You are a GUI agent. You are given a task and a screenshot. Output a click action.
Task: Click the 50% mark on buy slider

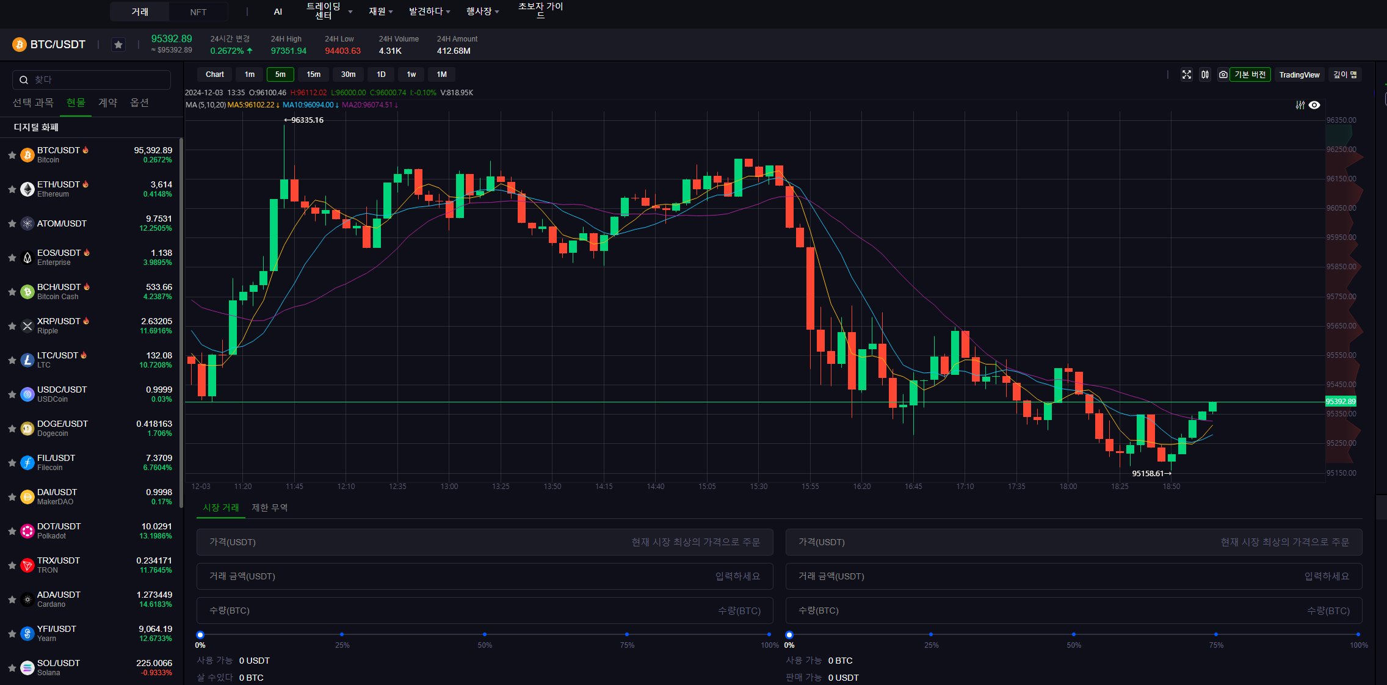[x=485, y=634]
